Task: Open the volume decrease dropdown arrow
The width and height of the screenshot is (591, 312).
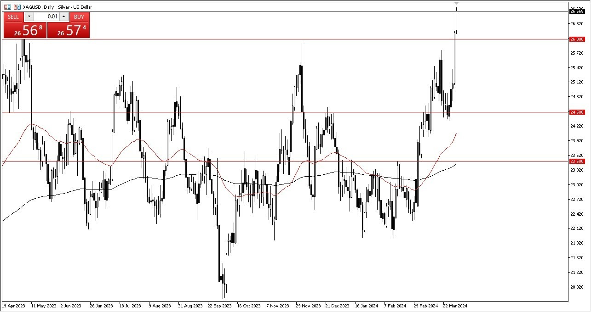Action: click(29, 17)
